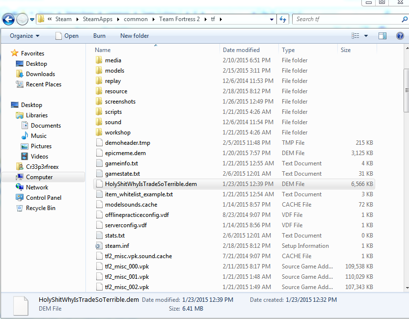Change your view with the view icon
Screen dimensions: 409x319
tap(355, 36)
